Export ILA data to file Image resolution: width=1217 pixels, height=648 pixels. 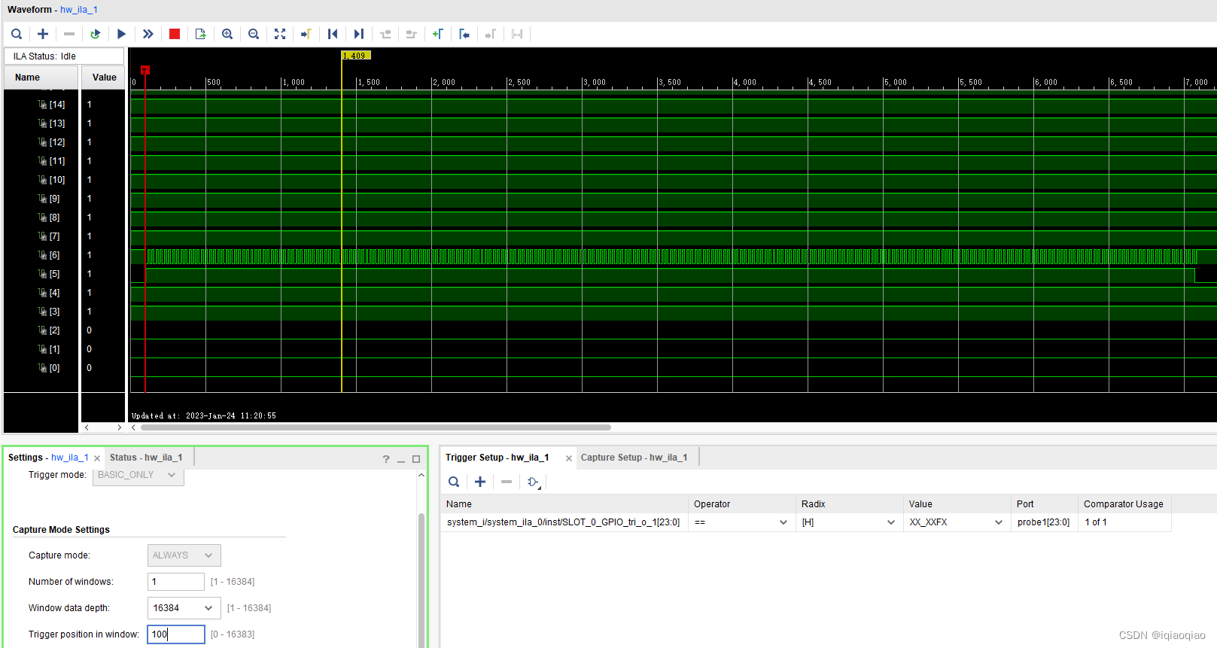click(x=201, y=34)
